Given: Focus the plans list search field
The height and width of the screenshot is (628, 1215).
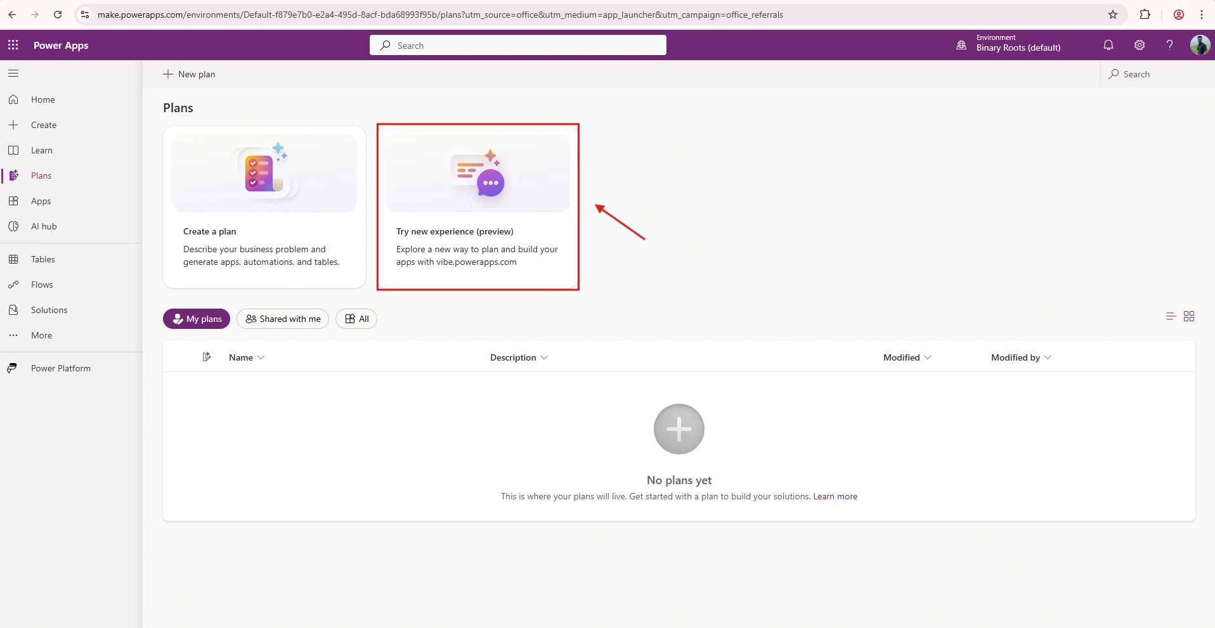Looking at the screenshot, I should 1157,74.
